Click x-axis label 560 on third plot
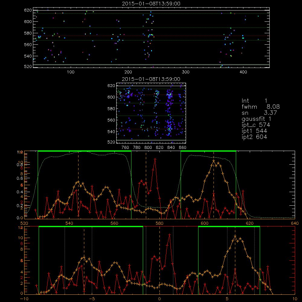The height and width of the screenshot is (302, 302). pyautogui.click(x=114, y=223)
